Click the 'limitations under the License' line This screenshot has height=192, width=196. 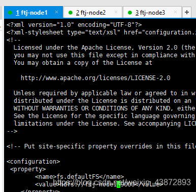click(105, 124)
